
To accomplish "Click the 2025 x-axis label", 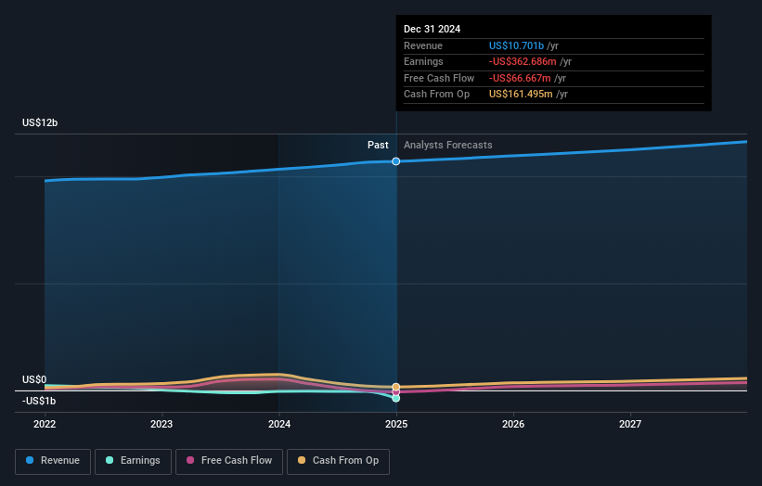I will (396, 424).
